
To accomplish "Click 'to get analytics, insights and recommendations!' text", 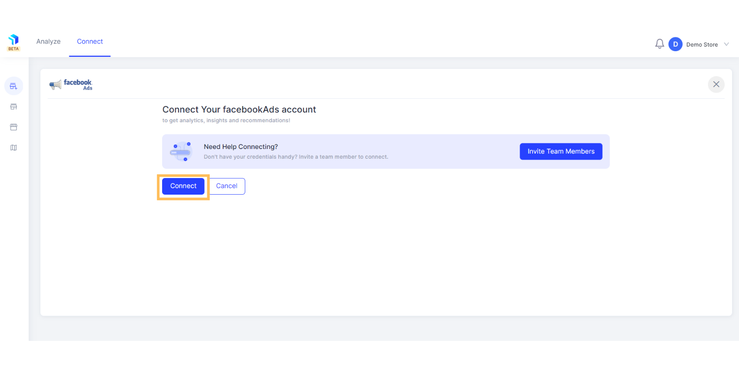I will 226,120.
